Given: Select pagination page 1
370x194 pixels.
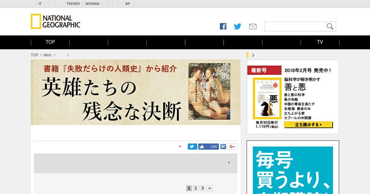Looking at the screenshot, I should (x=189, y=188).
